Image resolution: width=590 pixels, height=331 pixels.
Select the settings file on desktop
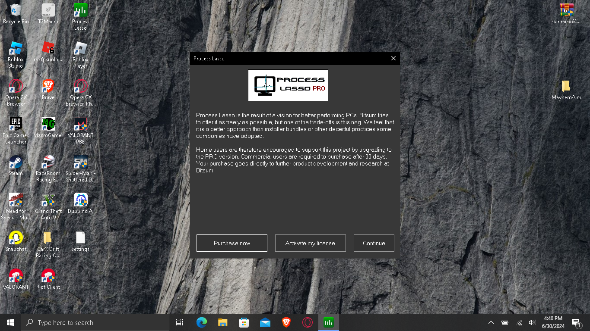tap(81, 241)
